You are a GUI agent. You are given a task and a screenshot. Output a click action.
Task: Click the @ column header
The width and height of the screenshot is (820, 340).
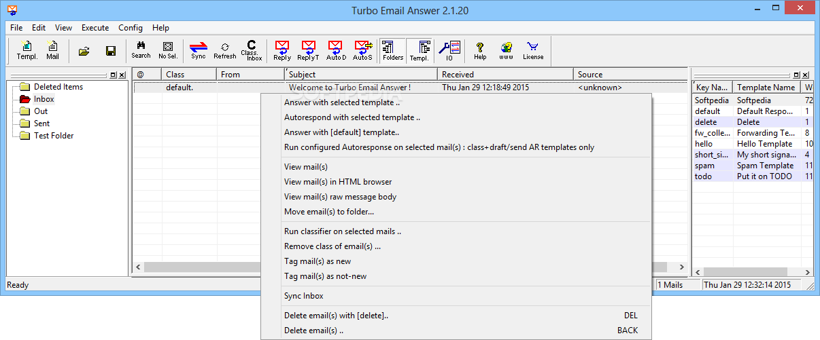(x=147, y=75)
